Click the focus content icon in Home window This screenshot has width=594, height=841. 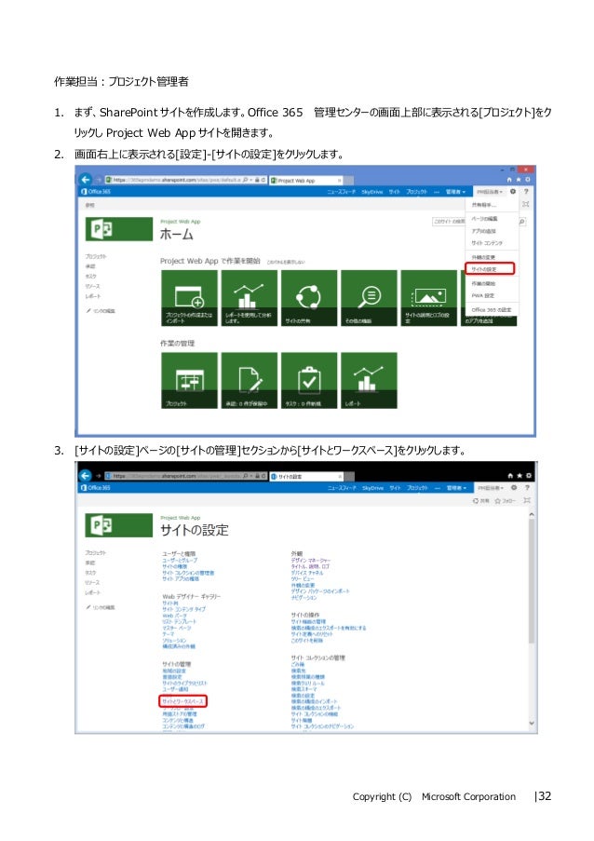(526, 204)
